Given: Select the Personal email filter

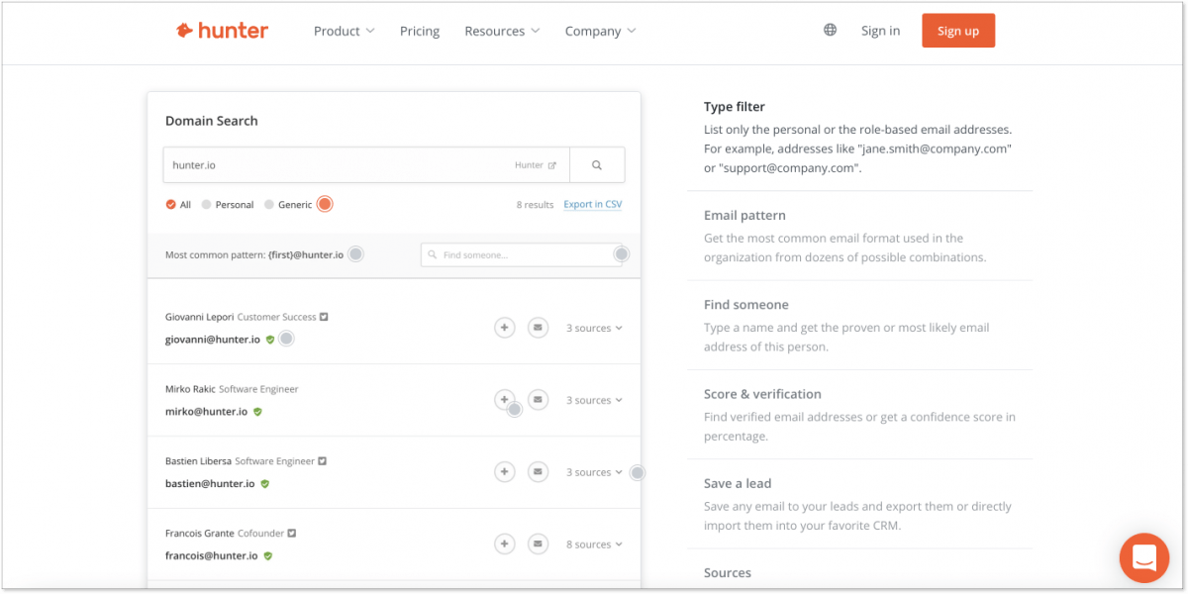Looking at the screenshot, I should pos(206,204).
